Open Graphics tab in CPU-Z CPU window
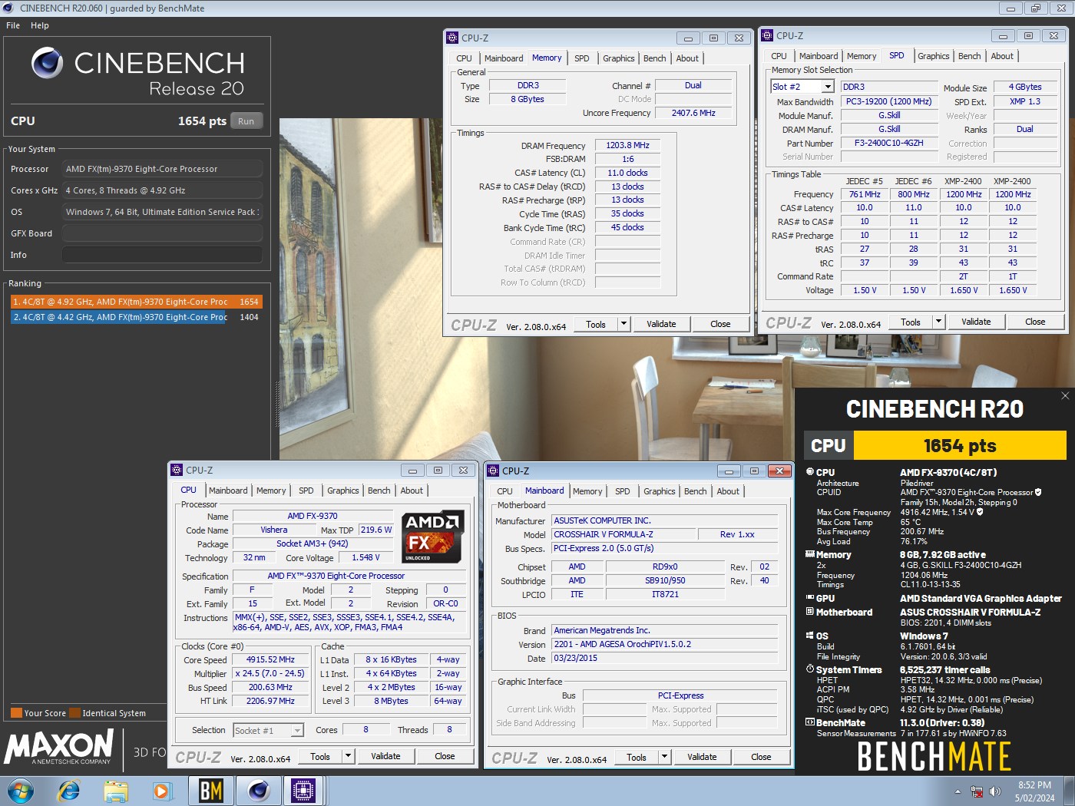The width and height of the screenshot is (1075, 806). point(343,491)
